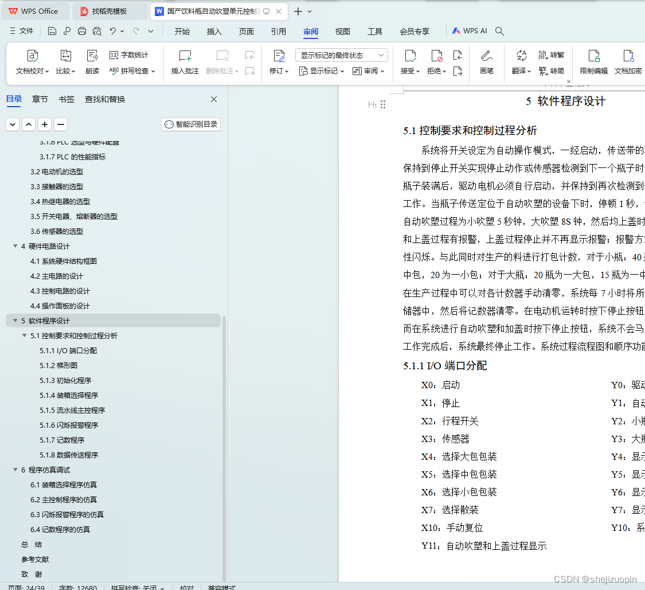Open the 书签 navigation tab
Image resolution: width=645 pixels, height=590 pixels.
[x=67, y=99]
